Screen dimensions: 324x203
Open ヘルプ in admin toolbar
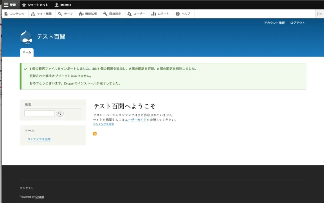point(183,14)
